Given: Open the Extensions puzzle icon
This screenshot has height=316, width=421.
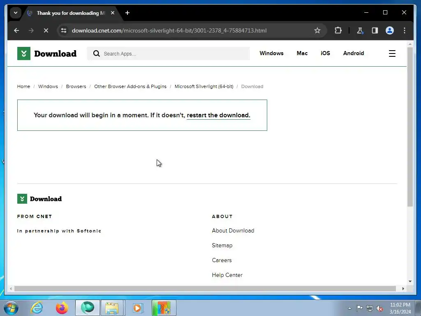Looking at the screenshot, I should click(x=338, y=30).
